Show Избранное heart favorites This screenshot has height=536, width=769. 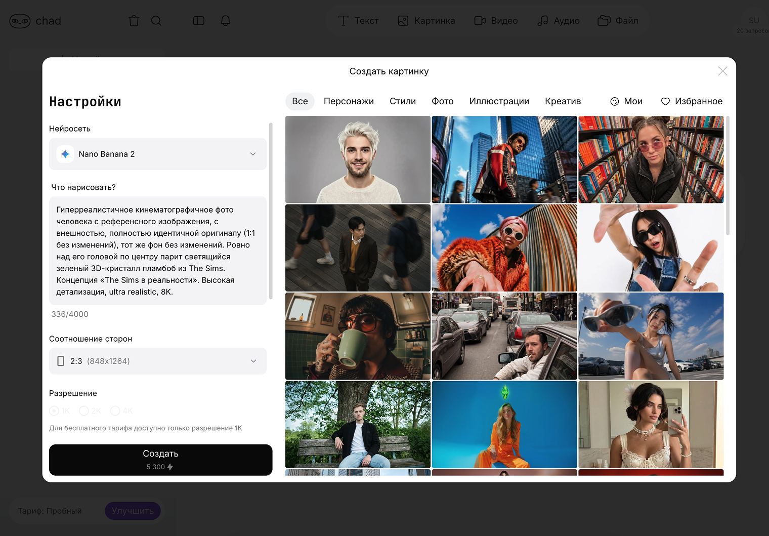coord(692,101)
